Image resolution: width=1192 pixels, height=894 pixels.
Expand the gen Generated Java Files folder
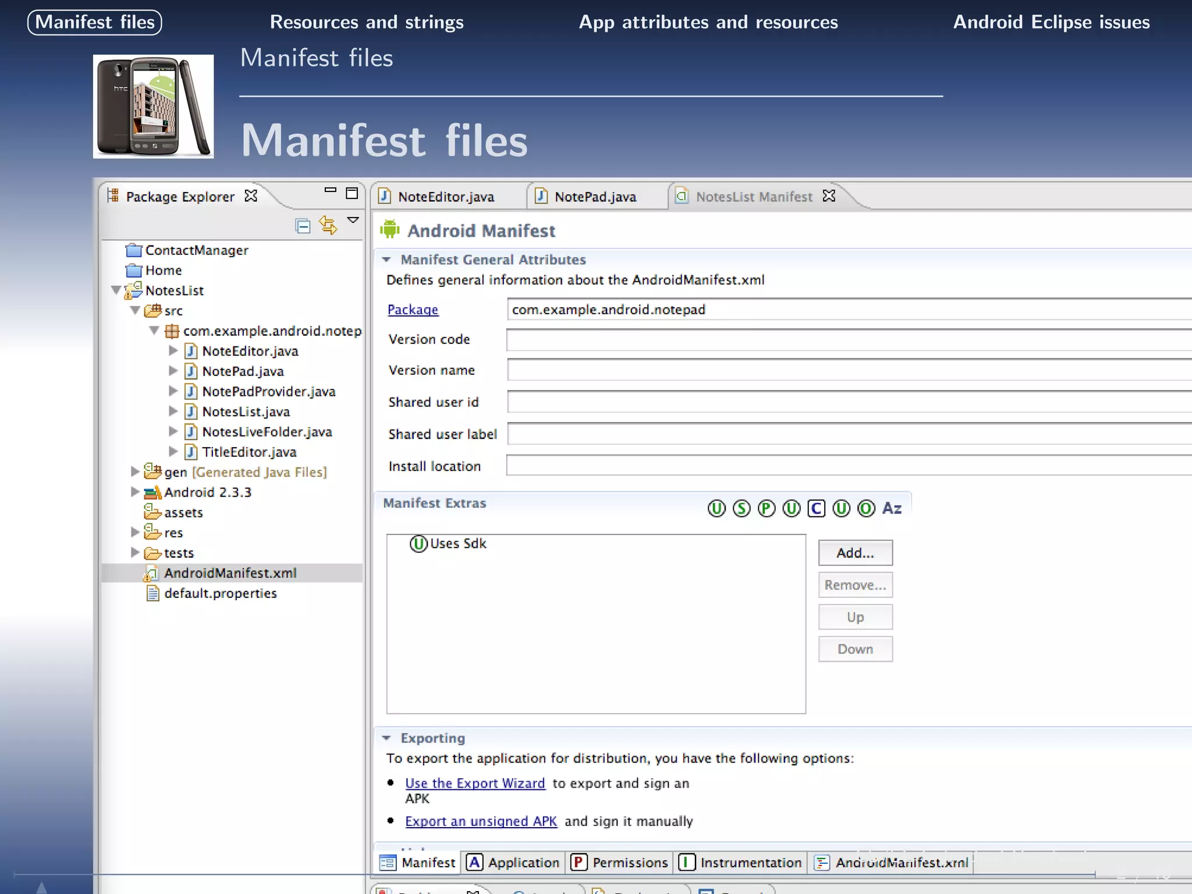[134, 471]
